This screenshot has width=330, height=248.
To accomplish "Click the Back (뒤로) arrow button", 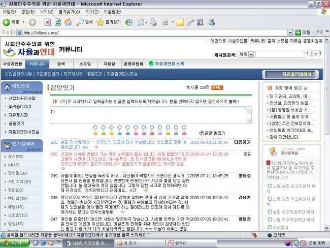I will tap(12, 22).
